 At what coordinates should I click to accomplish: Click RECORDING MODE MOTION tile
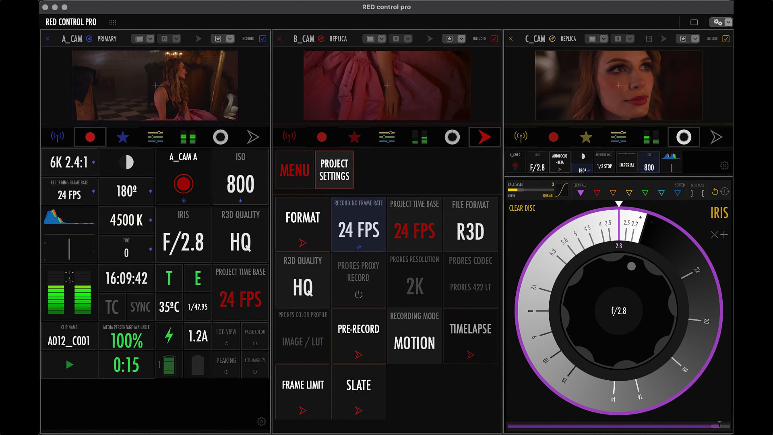pyautogui.click(x=414, y=336)
